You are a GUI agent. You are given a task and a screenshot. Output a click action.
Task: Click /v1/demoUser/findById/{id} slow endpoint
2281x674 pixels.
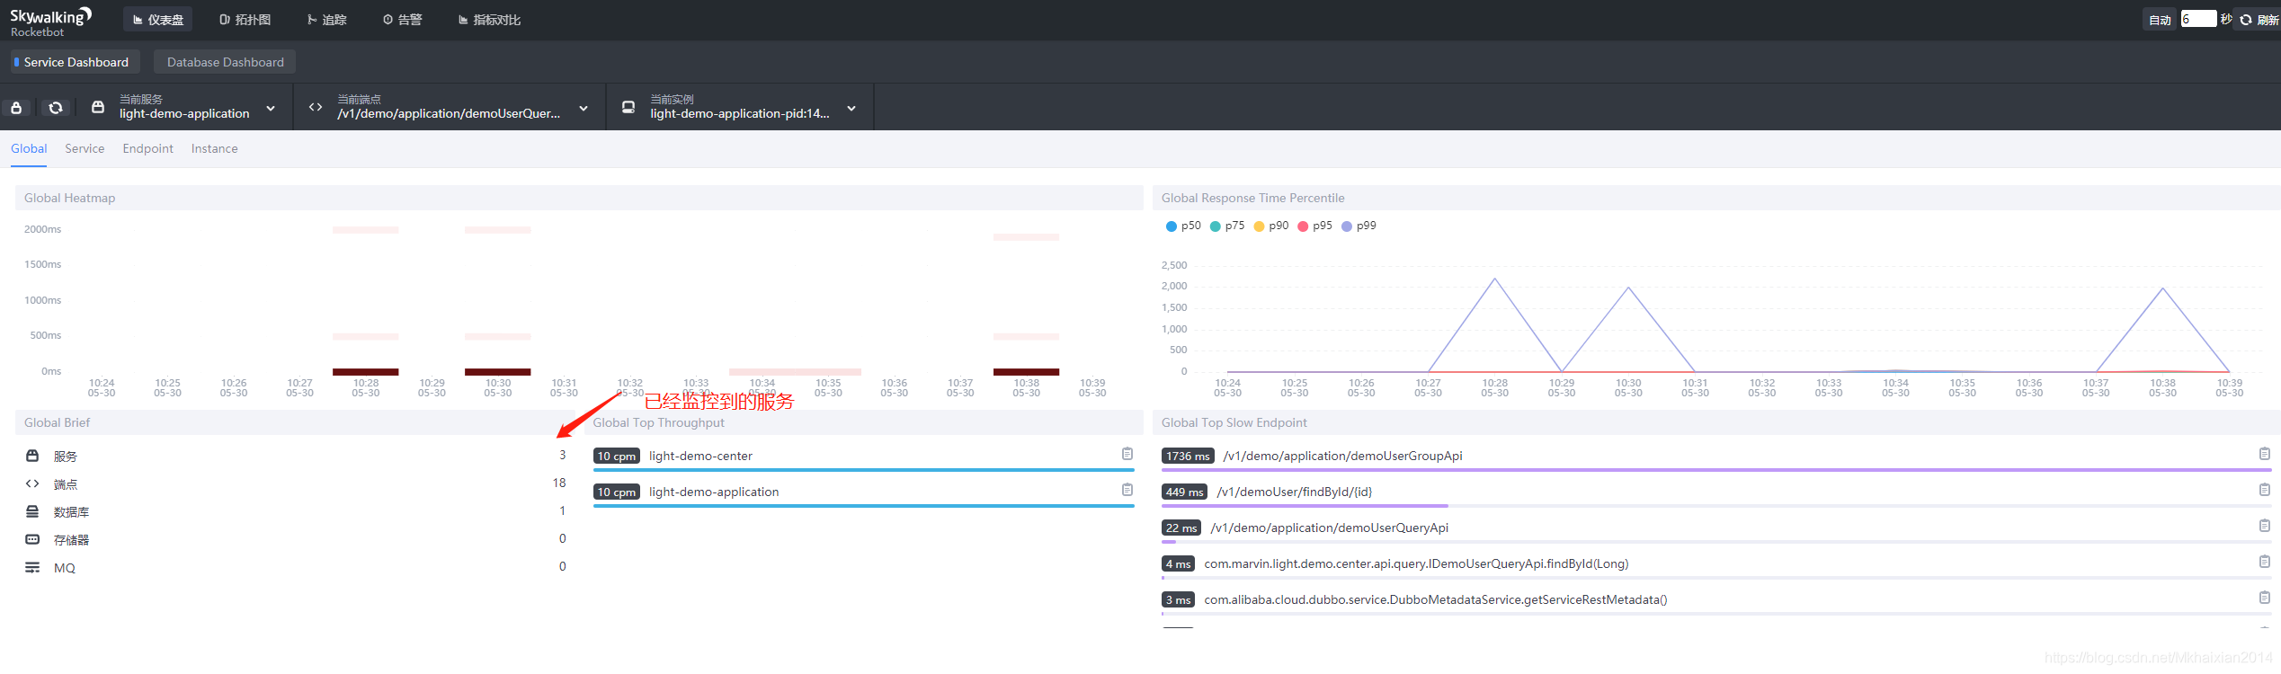click(x=1294, y=492)
